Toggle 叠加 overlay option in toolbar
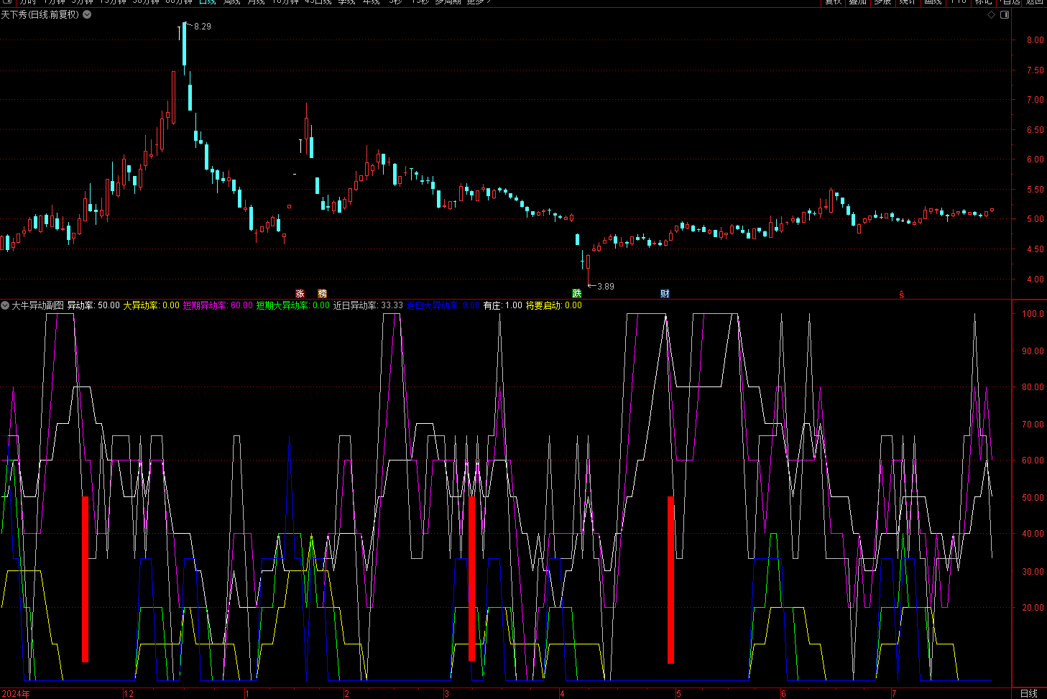Viewport: 1047px width, 699px height. point(857,2)
